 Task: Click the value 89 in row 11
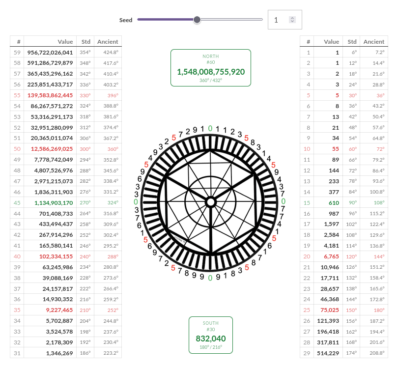tap(336, 160)
